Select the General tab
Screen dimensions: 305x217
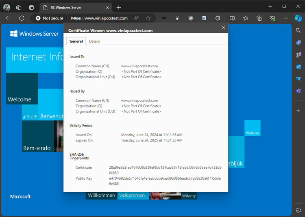tap(76, 41)
